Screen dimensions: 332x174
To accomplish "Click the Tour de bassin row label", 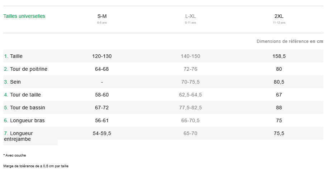I will pyautogui.click(x=27, y=108).
